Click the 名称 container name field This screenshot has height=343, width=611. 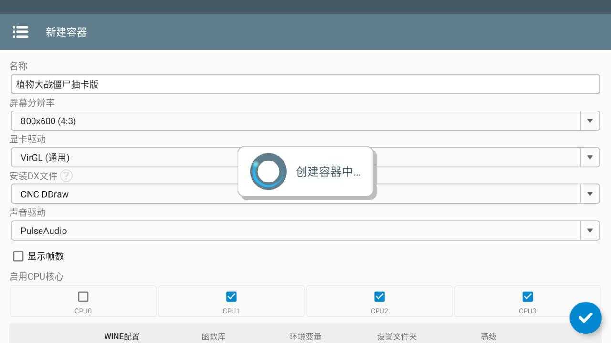point(305,84)
